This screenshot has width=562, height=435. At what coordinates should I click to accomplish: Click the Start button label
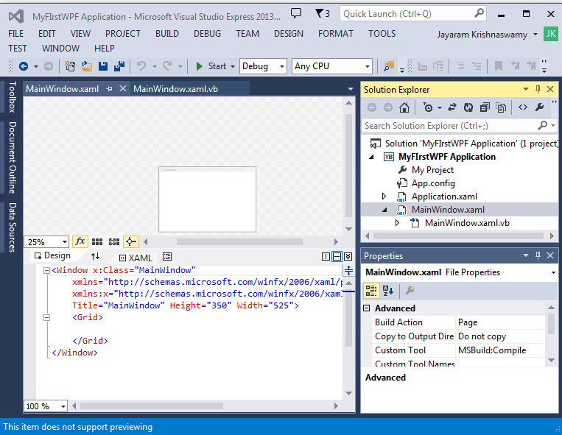(x=217, y=66)
